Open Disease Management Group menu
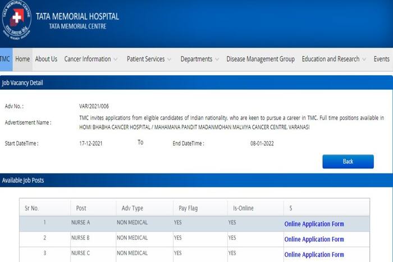Screen dimensions: 393x262 [x=261, y=59]
